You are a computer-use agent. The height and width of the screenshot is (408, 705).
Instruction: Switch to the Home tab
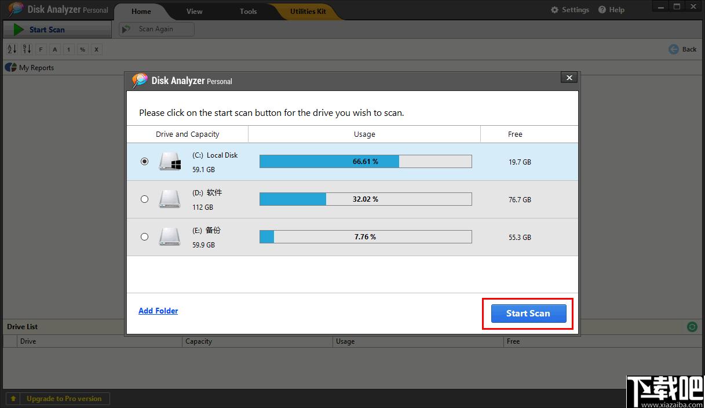141,11
